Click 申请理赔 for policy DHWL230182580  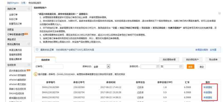[208, 87]
